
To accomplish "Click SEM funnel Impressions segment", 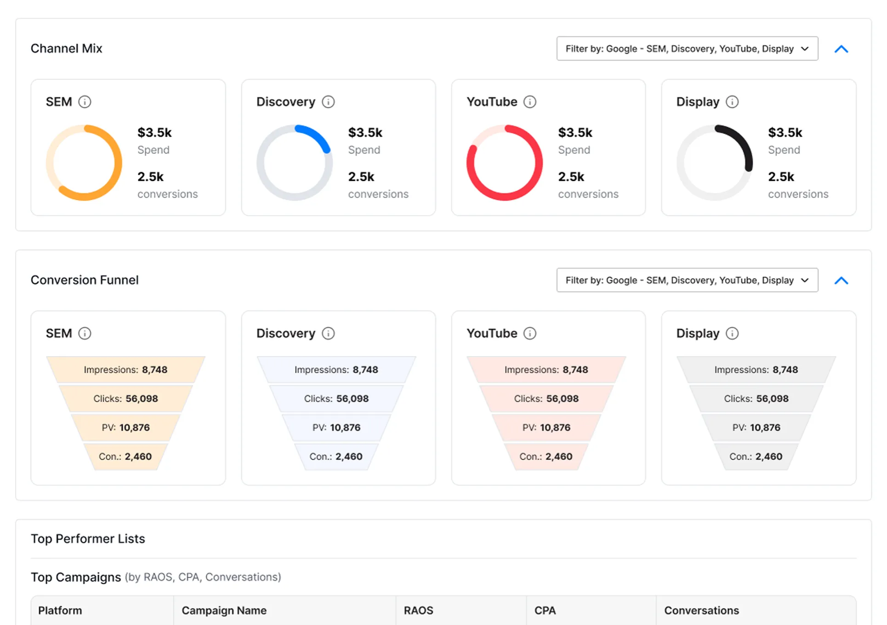I will (x=125, y=370).
